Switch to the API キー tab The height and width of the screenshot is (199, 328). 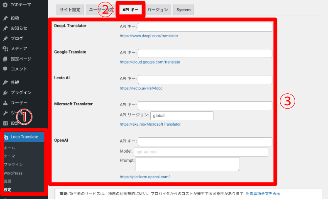130,10
